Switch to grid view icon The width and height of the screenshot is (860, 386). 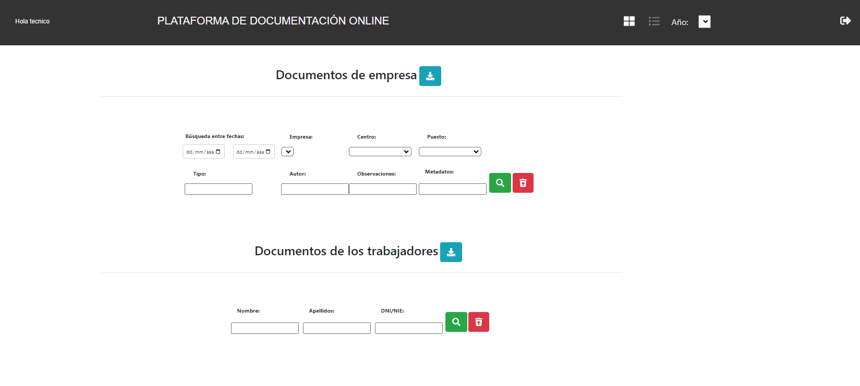629,21
